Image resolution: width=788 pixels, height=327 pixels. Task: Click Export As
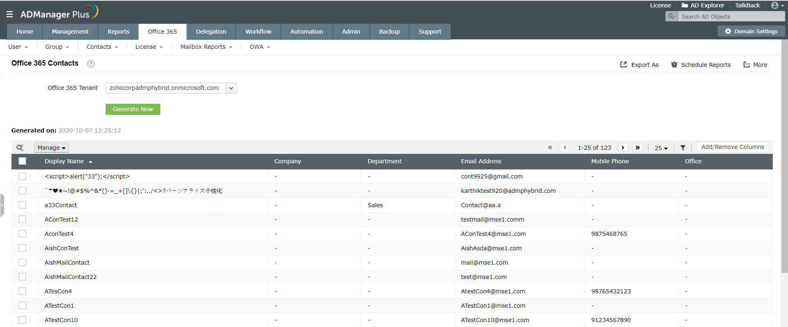pos(639,65)
